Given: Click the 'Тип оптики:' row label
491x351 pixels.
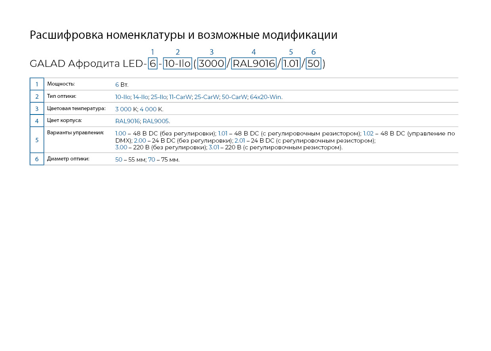Looking at the screenshot, I should 61,96.
